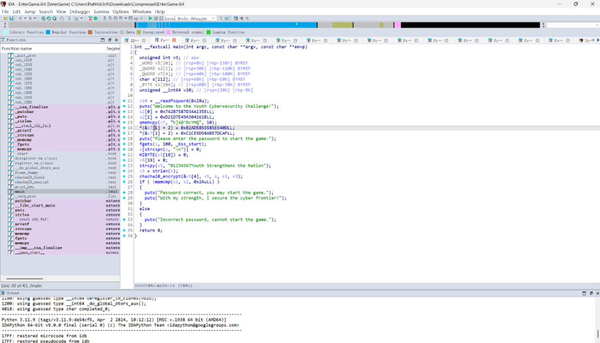
Task: Open the Lumina menu
Action: pyautogui.click(x=100, y=11)
